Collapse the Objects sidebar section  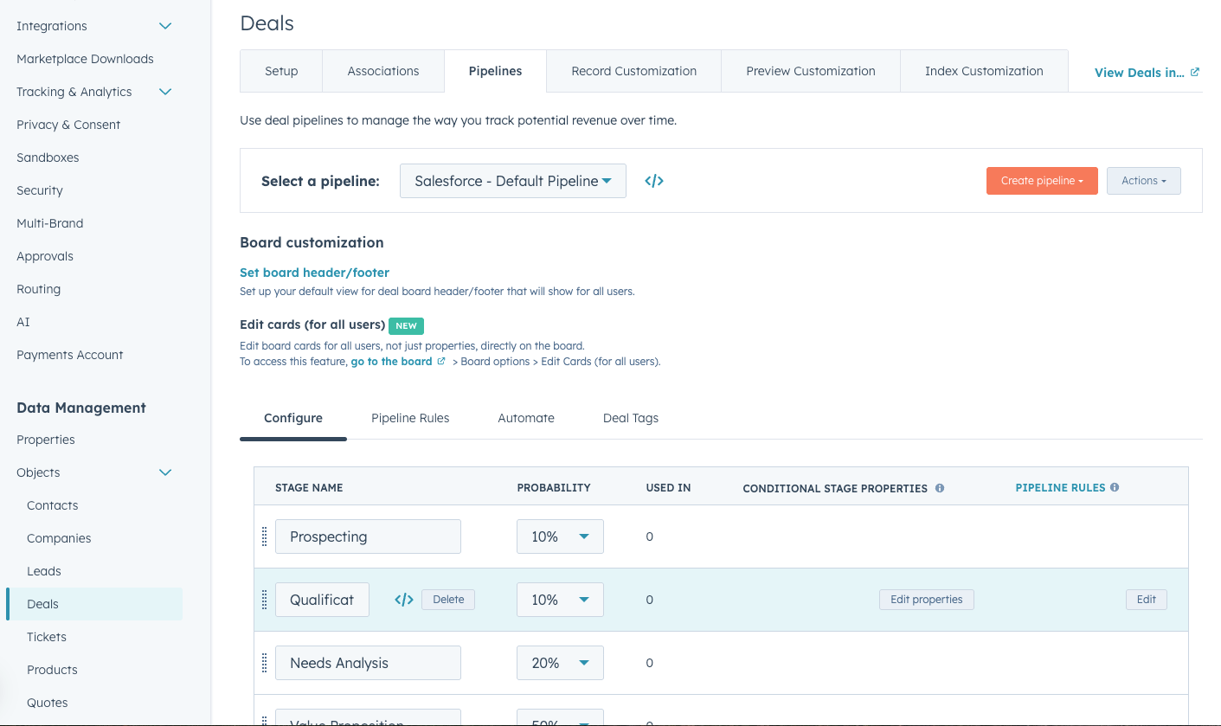coord(165,472)
